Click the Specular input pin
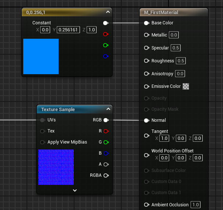This screenshot has height=210, width=223. tap(146, 48)
